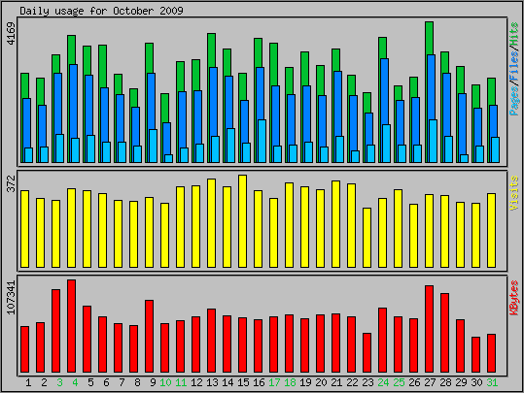The image size is (524, 393).
Task: Click the green hits bar for day 10
Action: tap(164, 108)
